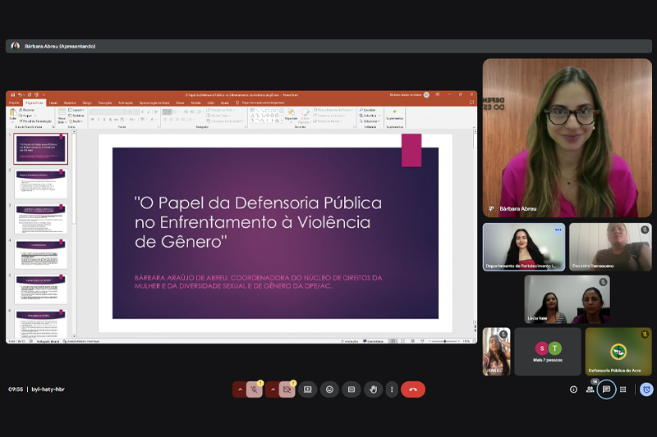Toggle closed captions in Meet
The height and width of the screenshot is (437, 657).
click(351, 389)
